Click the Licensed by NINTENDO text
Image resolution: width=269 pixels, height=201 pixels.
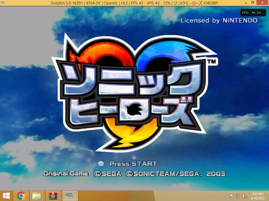point(219,20)
